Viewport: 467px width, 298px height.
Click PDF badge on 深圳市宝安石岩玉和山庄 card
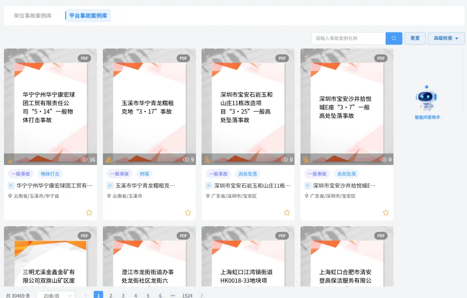click(x=282, y=58)
